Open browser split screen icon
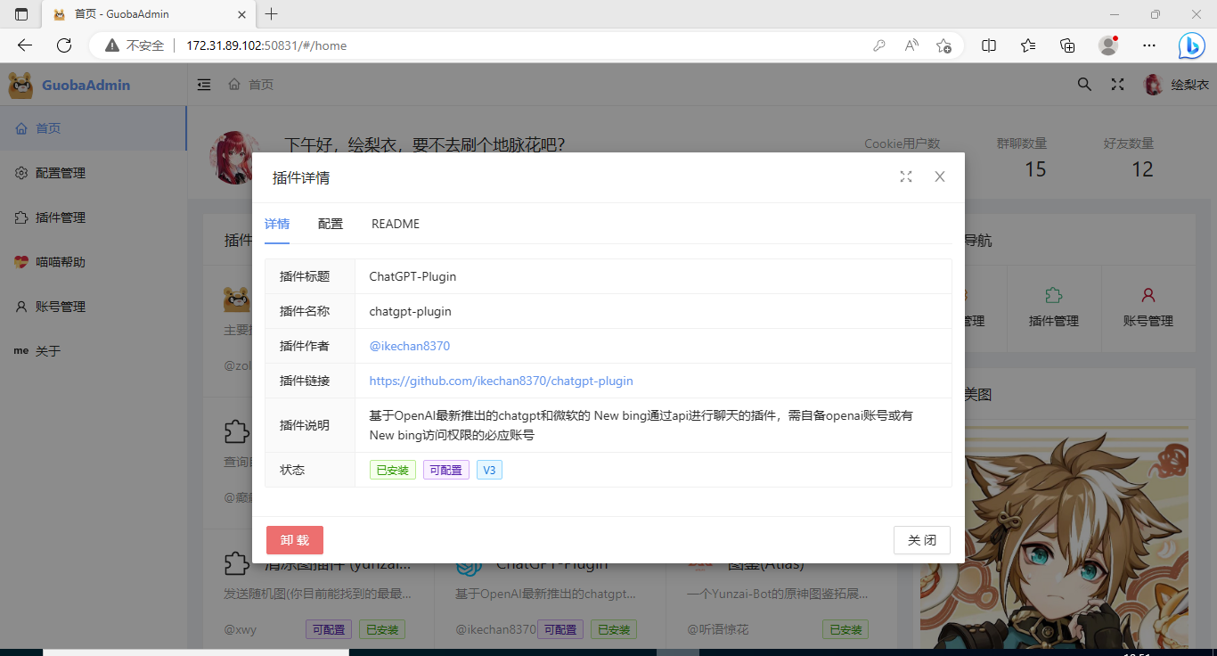This screenshot has height=656, width=1217. click(989, 45)
